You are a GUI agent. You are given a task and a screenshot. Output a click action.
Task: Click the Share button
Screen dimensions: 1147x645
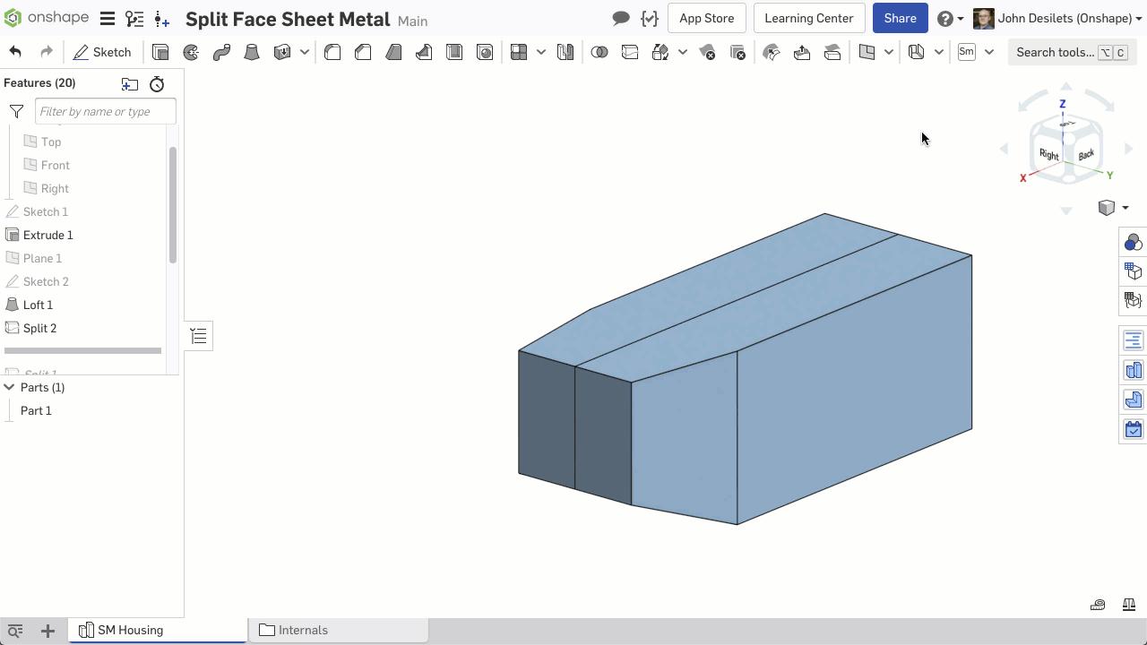pyautogui.click(x=900, y=18)
